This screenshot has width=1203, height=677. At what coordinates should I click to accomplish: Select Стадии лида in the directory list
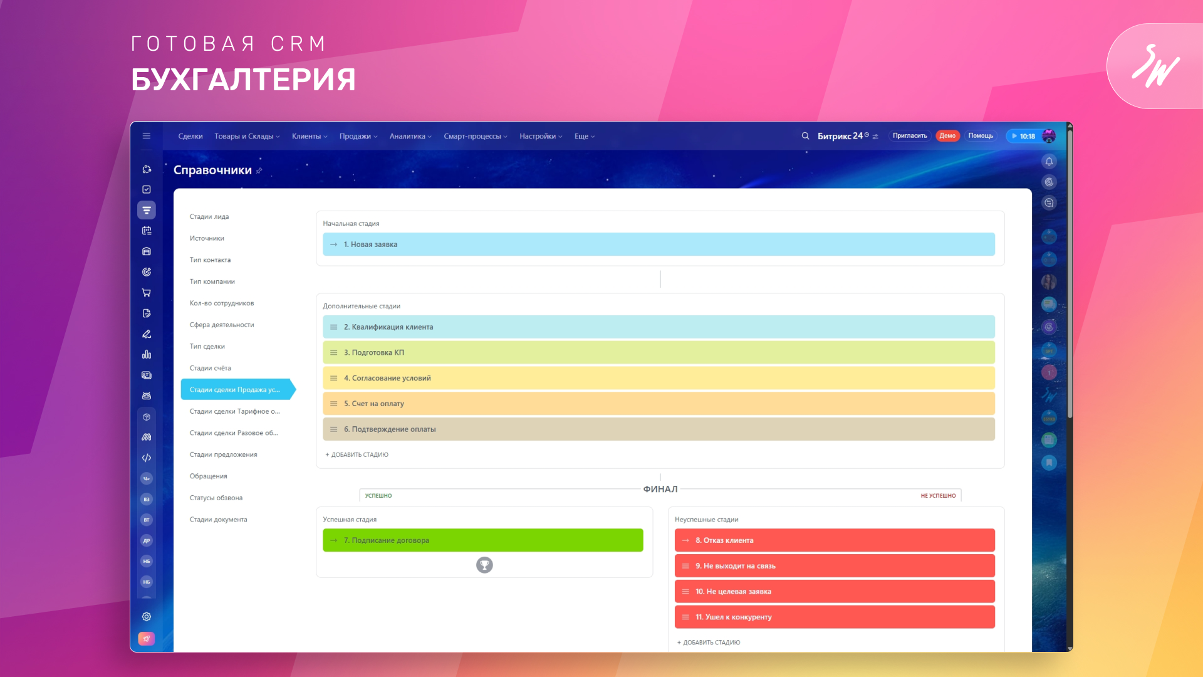click(x=209, y=217)
